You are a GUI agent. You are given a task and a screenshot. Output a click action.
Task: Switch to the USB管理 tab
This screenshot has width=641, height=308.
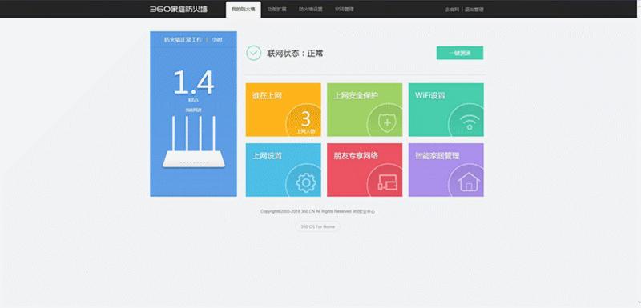345,9
